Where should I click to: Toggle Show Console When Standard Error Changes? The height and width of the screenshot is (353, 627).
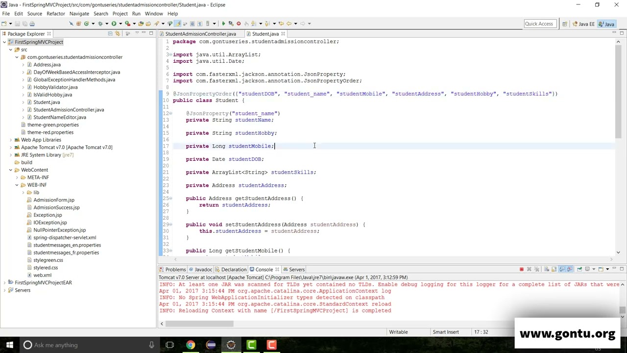coord(570,269)
